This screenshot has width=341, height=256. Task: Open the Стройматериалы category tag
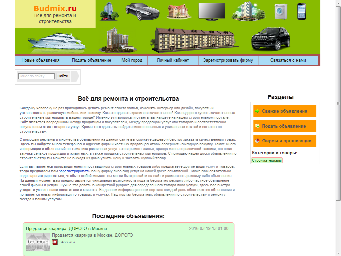click(267, 160)
